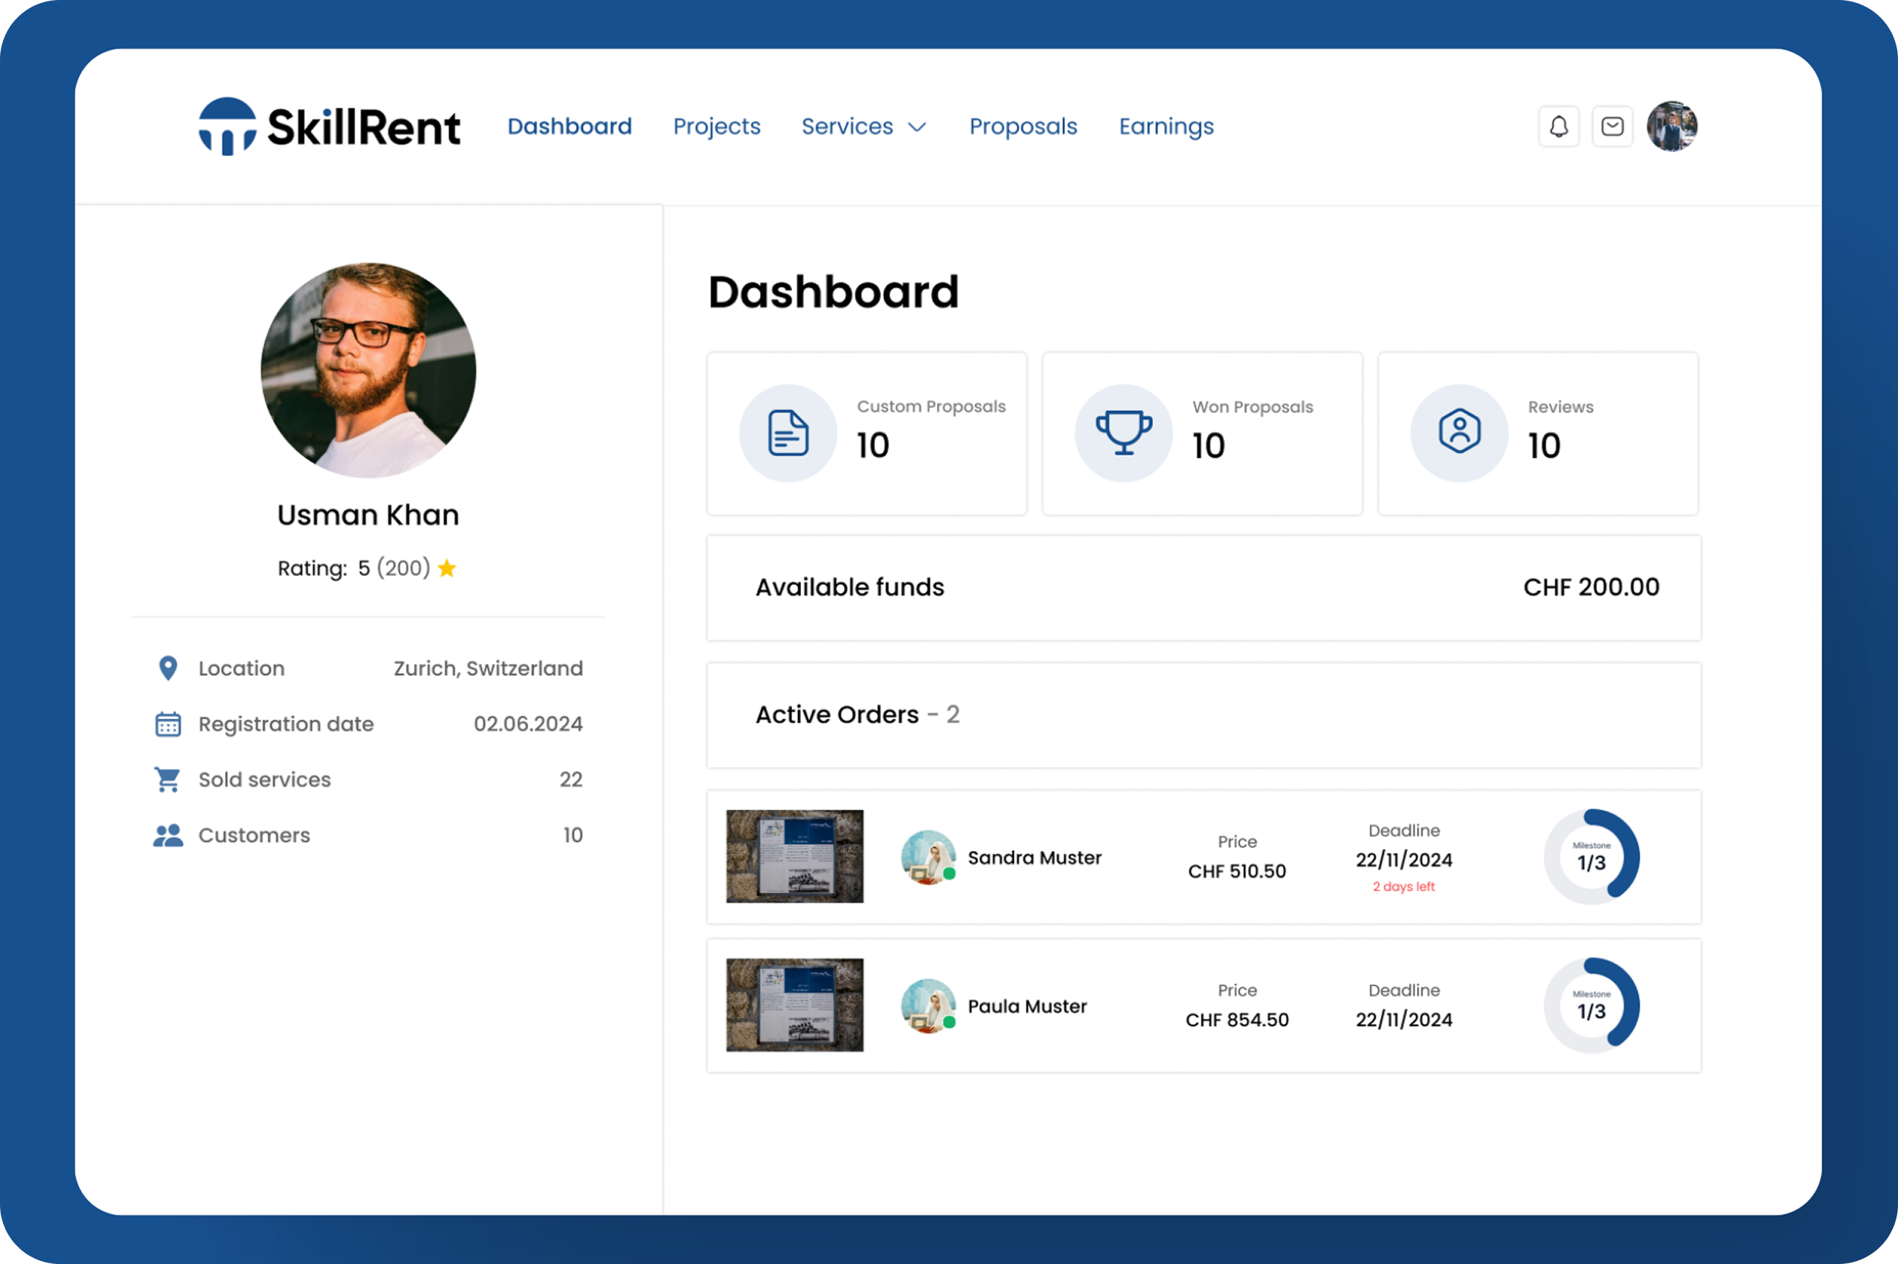Click the Available funds card
The image size is (1898, 1264).
(1203, 588)
